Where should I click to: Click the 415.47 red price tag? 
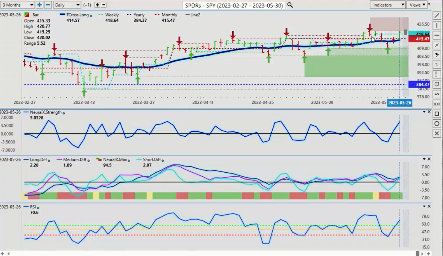[419, 39]
